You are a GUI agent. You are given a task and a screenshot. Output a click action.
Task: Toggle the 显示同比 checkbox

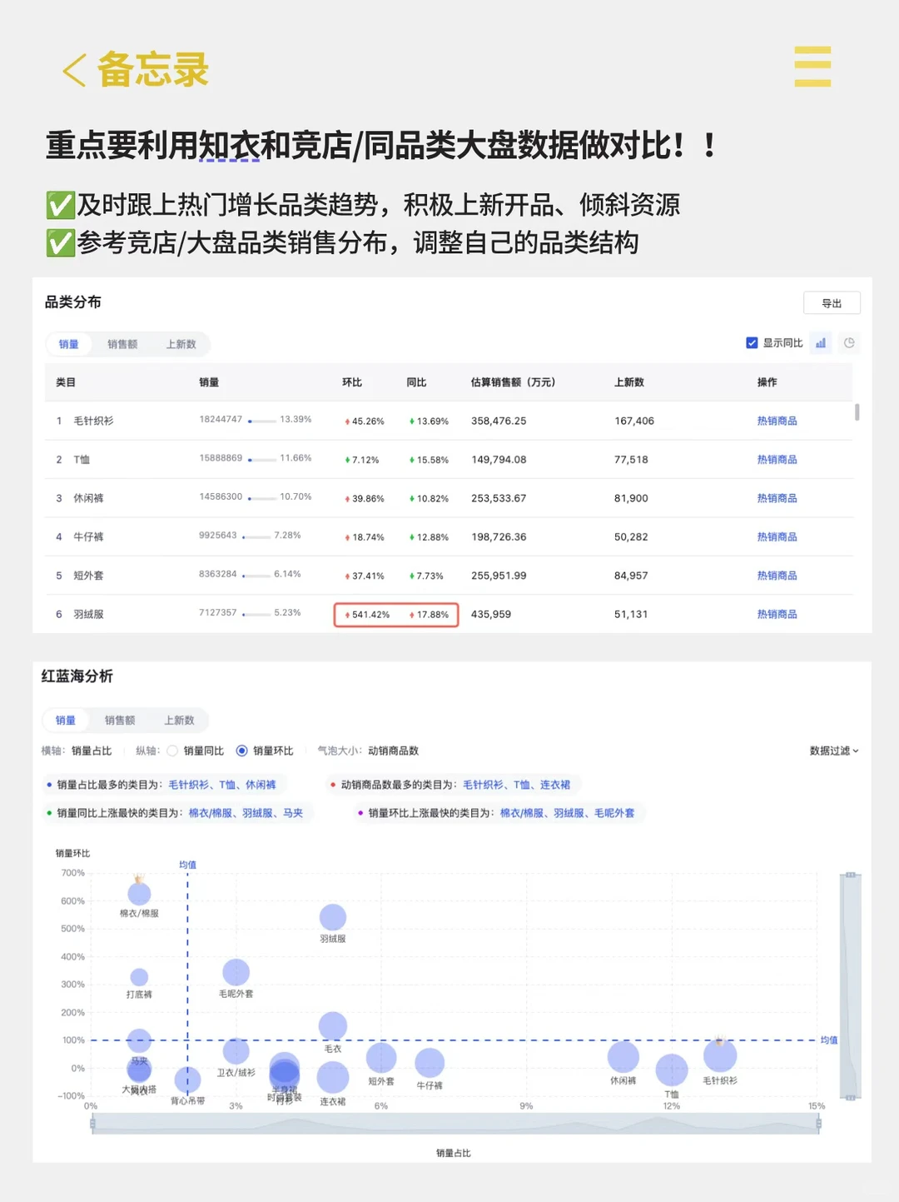752,343
